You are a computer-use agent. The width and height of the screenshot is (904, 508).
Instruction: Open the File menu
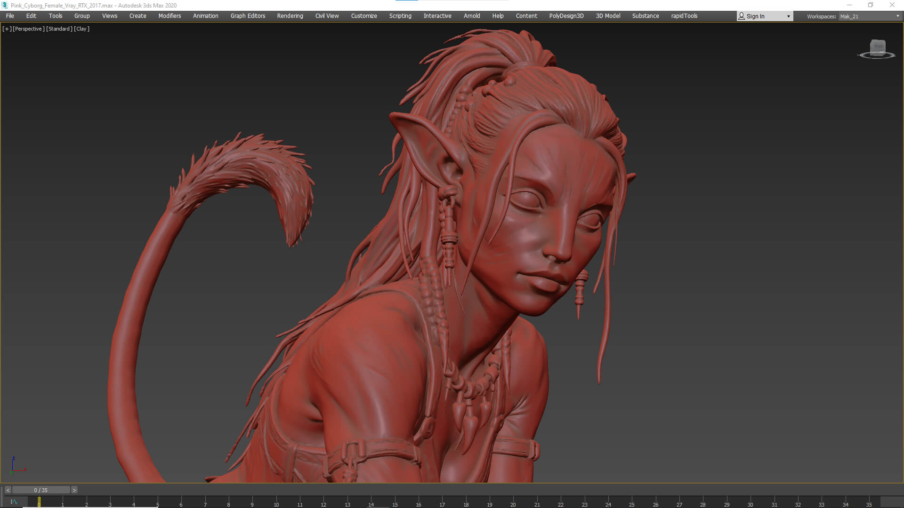click(10, 16)
